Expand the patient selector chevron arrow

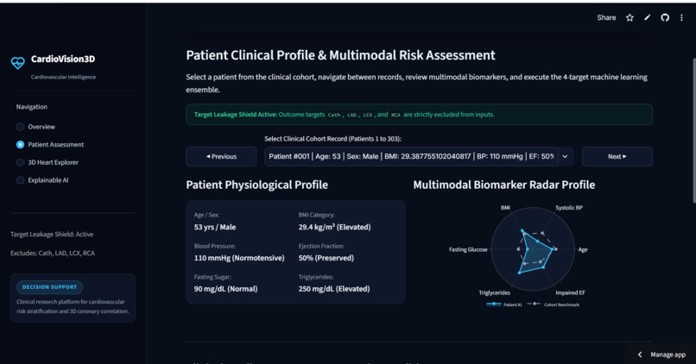point(565,156)
